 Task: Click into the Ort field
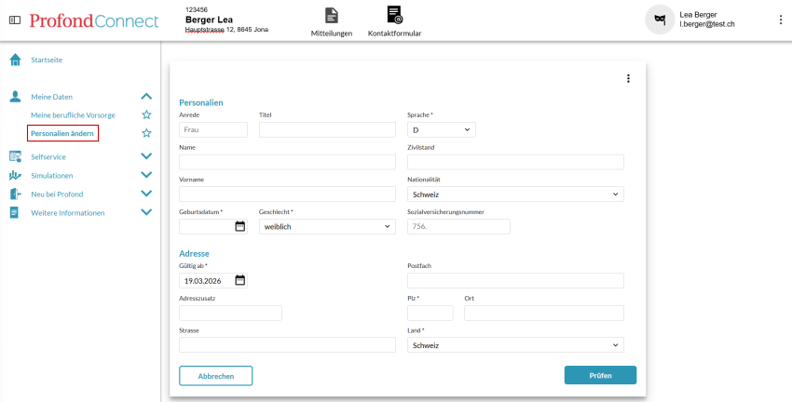click(544, 313)
